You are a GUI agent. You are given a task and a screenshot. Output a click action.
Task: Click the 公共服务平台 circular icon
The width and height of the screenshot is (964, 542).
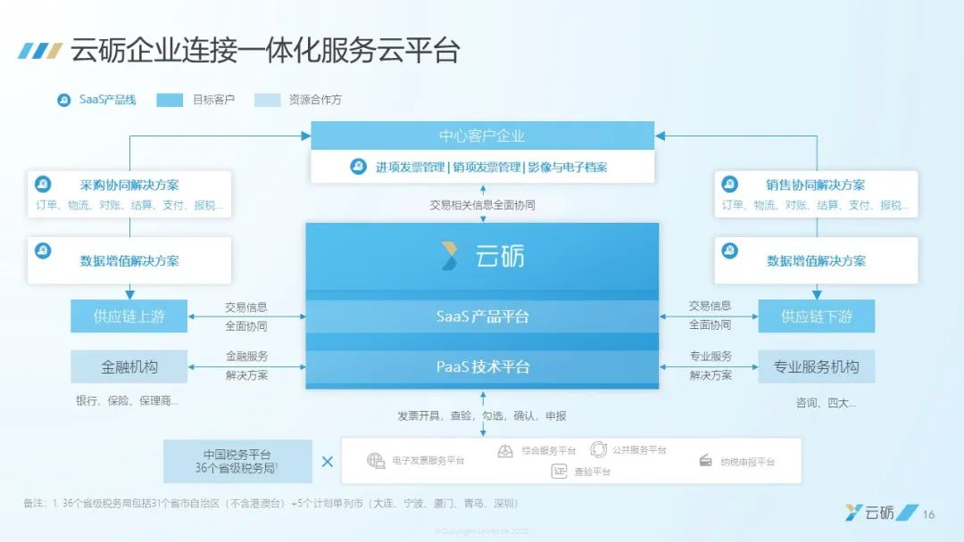[598, 449]
